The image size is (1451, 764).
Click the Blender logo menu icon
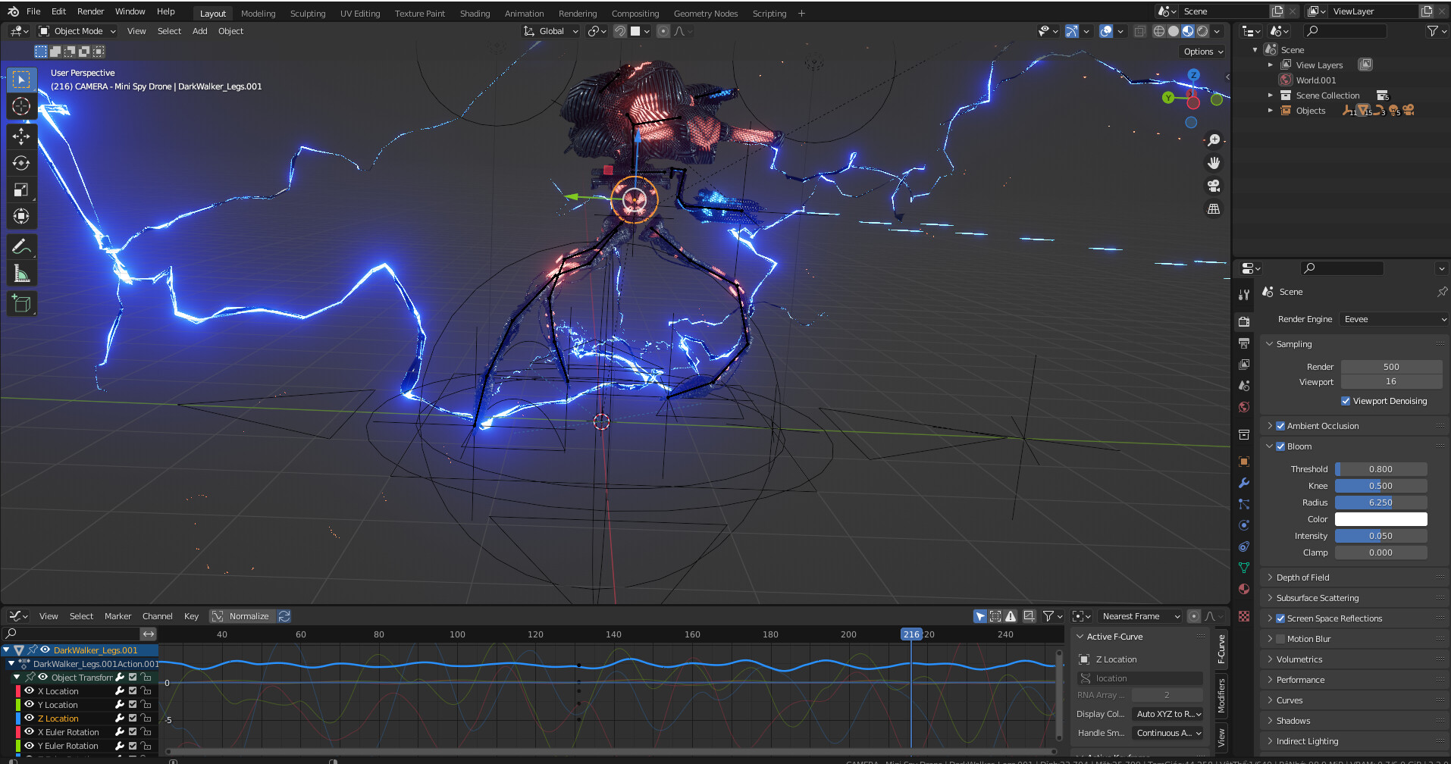13,11
